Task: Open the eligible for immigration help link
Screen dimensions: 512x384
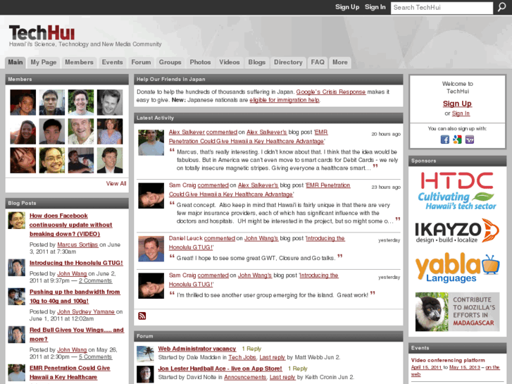Action: 285,100
